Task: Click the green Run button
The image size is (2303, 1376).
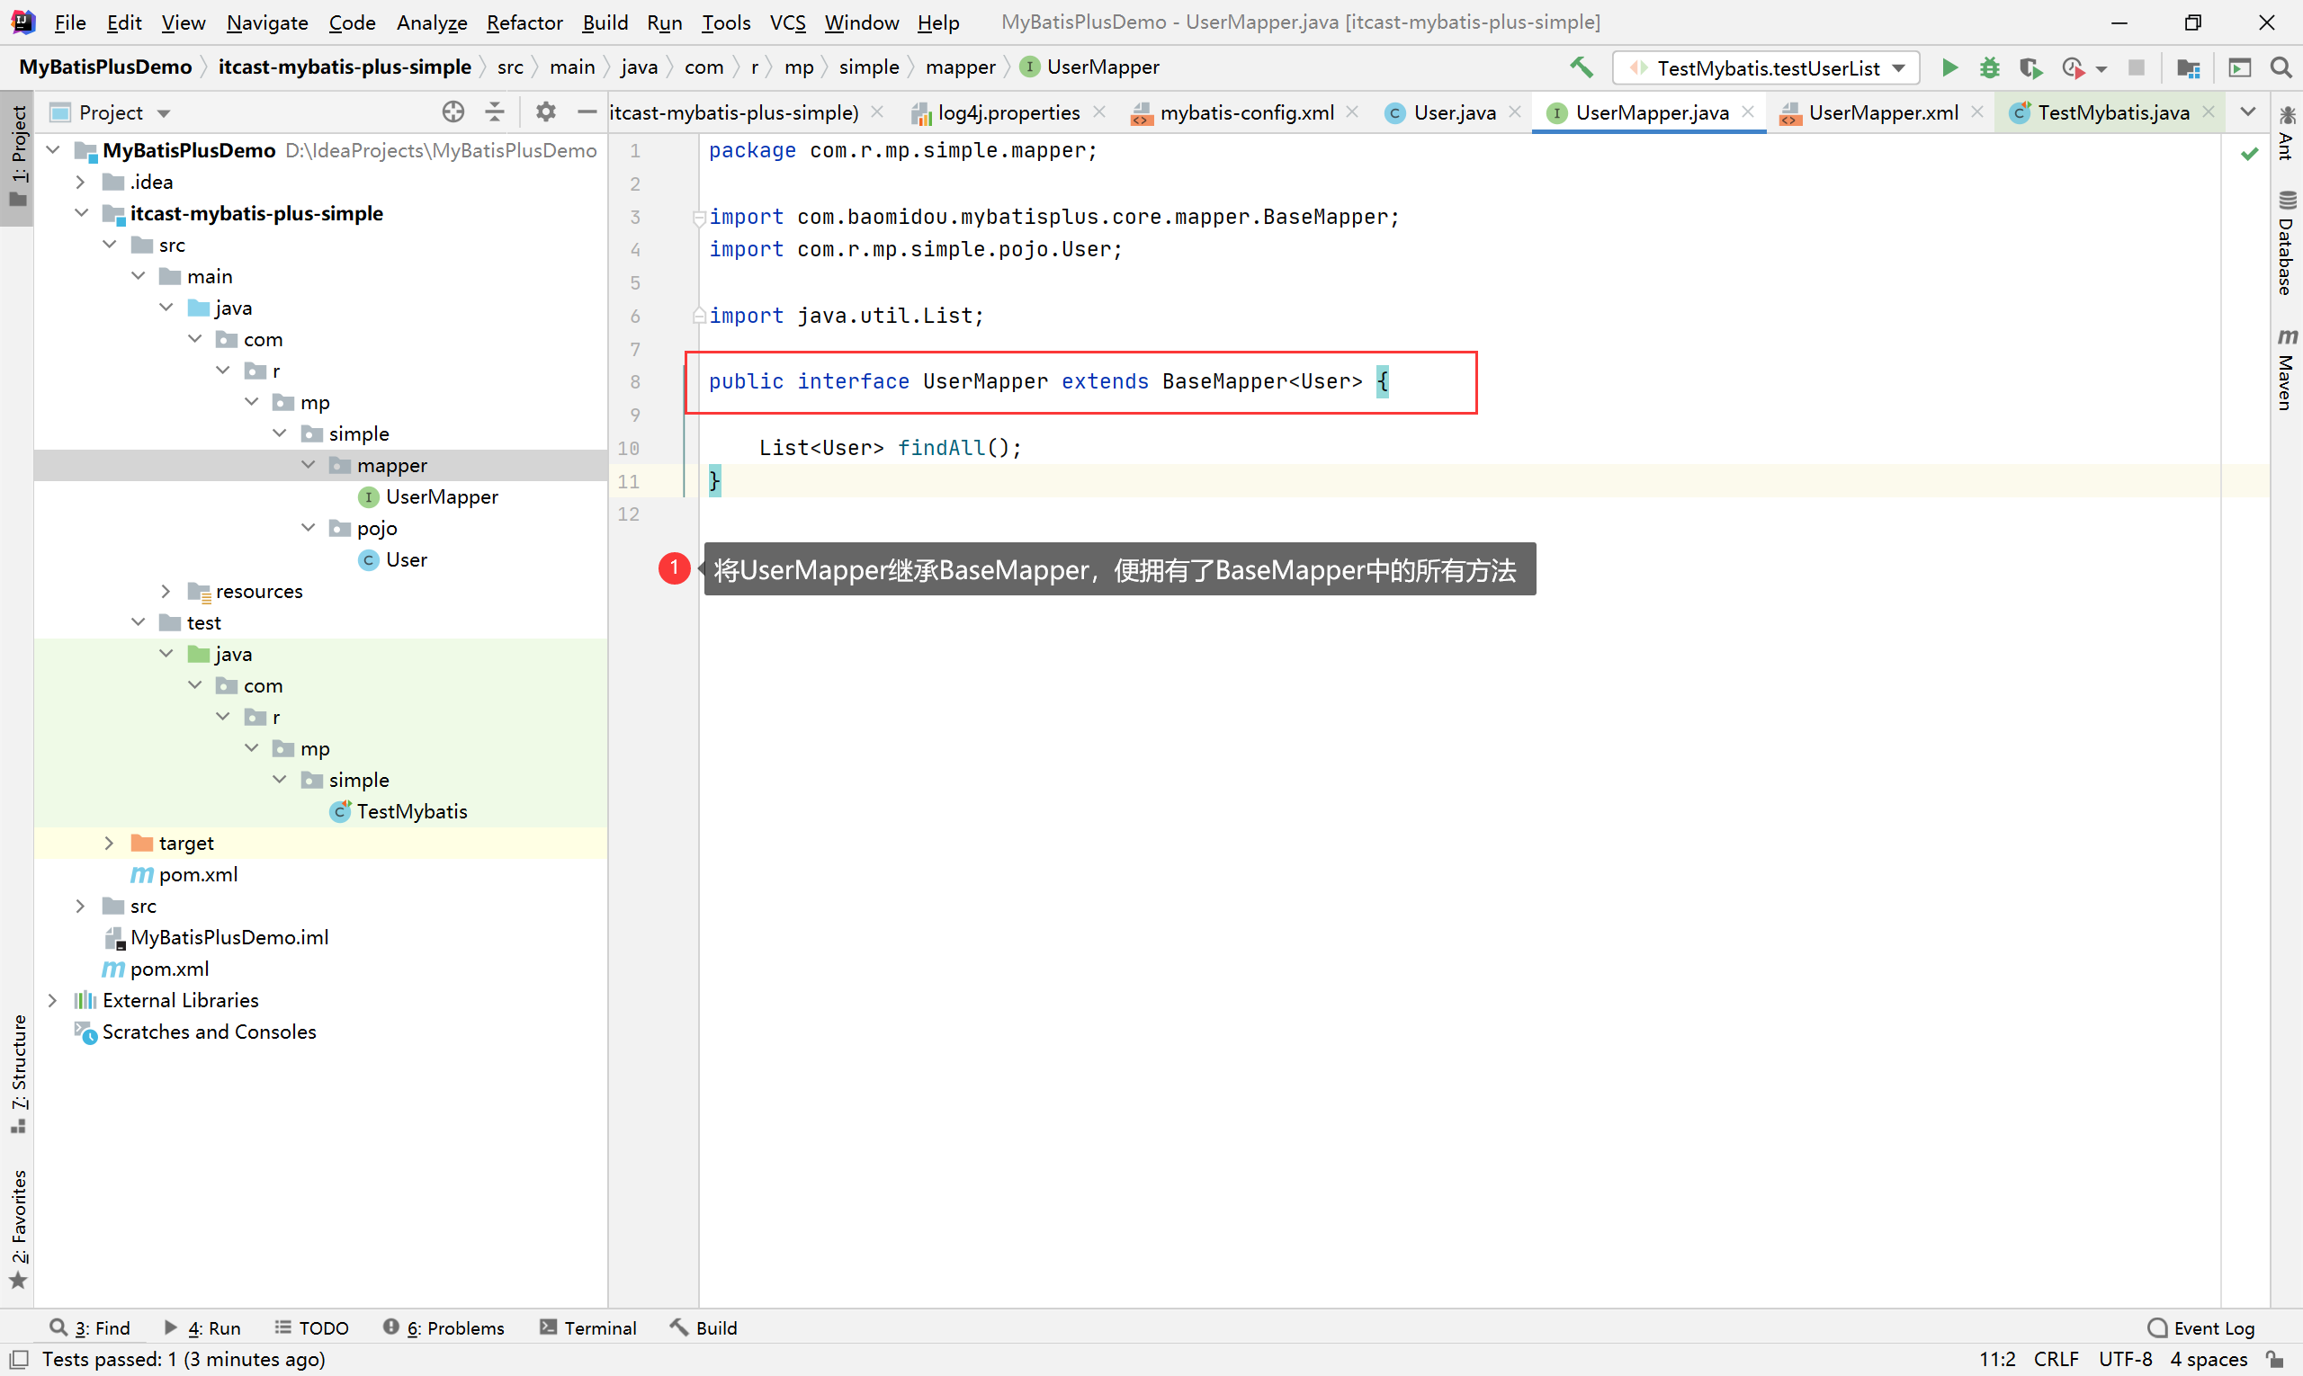Action: point(1949,67)
